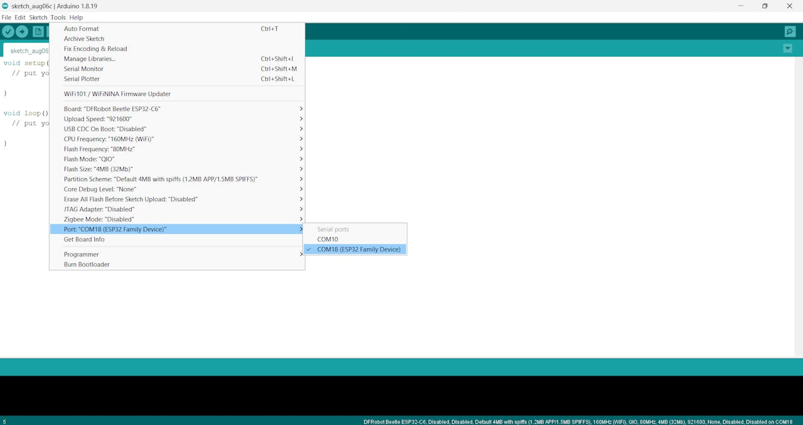The height and width of the screenshot is (425, 803).
Task: Choose Auto Format from Tools menu
Action: point(177,29)
